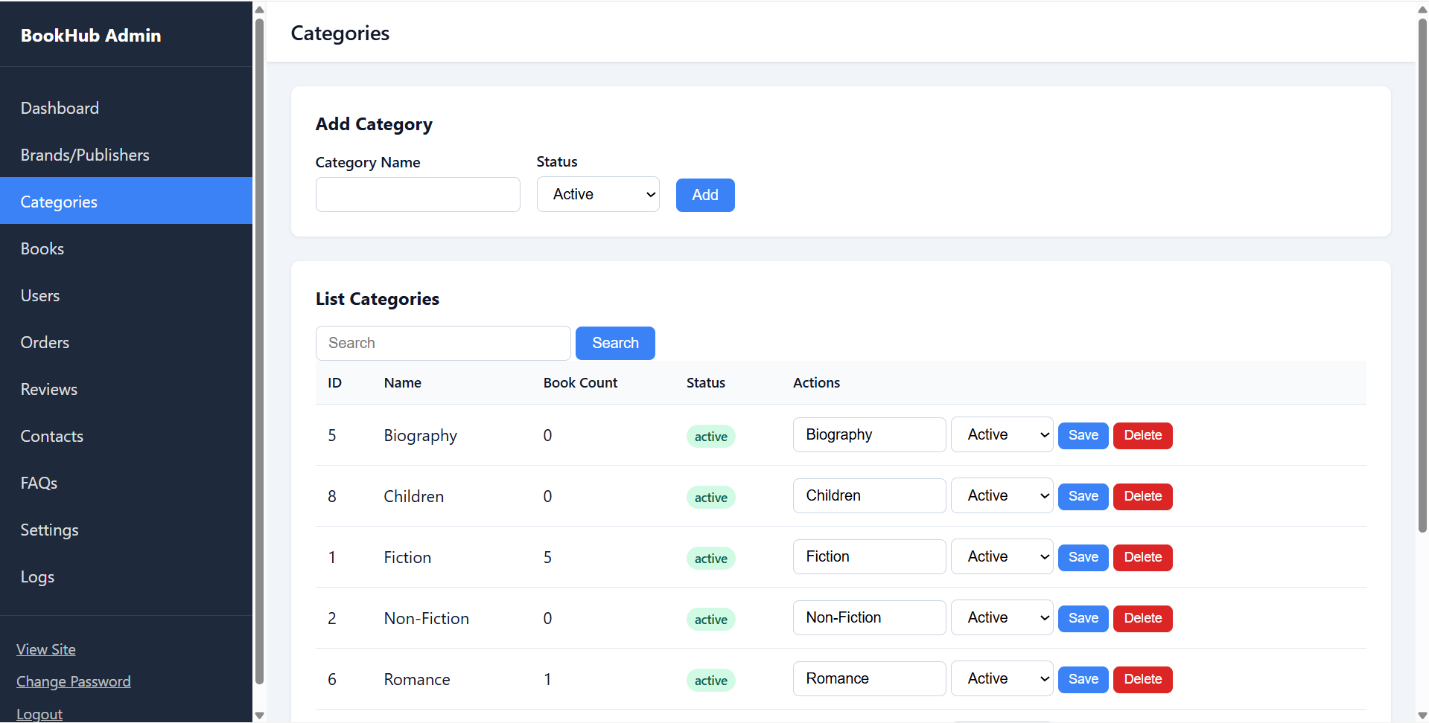Focus the Category Name input field
Screen dimensions: 1429x723
(x=418, y=194)
